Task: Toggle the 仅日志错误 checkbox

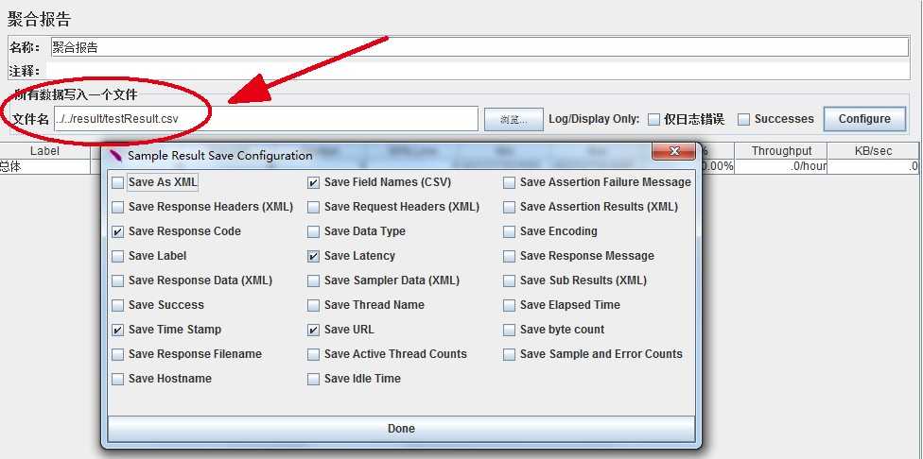Action: 653,119
